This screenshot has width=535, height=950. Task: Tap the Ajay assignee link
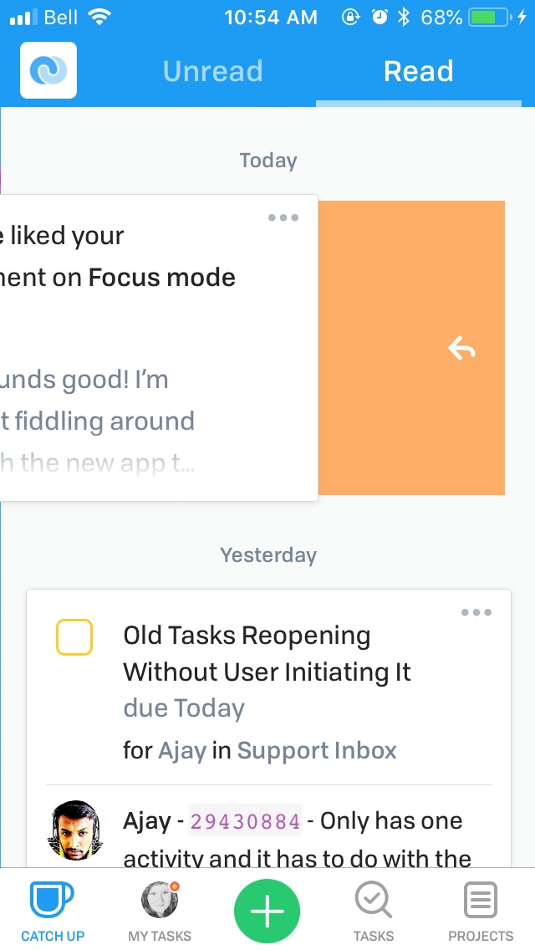[182, 751]
